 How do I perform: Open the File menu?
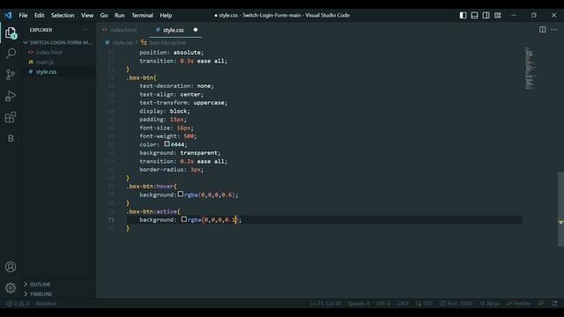tap(23, 15)
